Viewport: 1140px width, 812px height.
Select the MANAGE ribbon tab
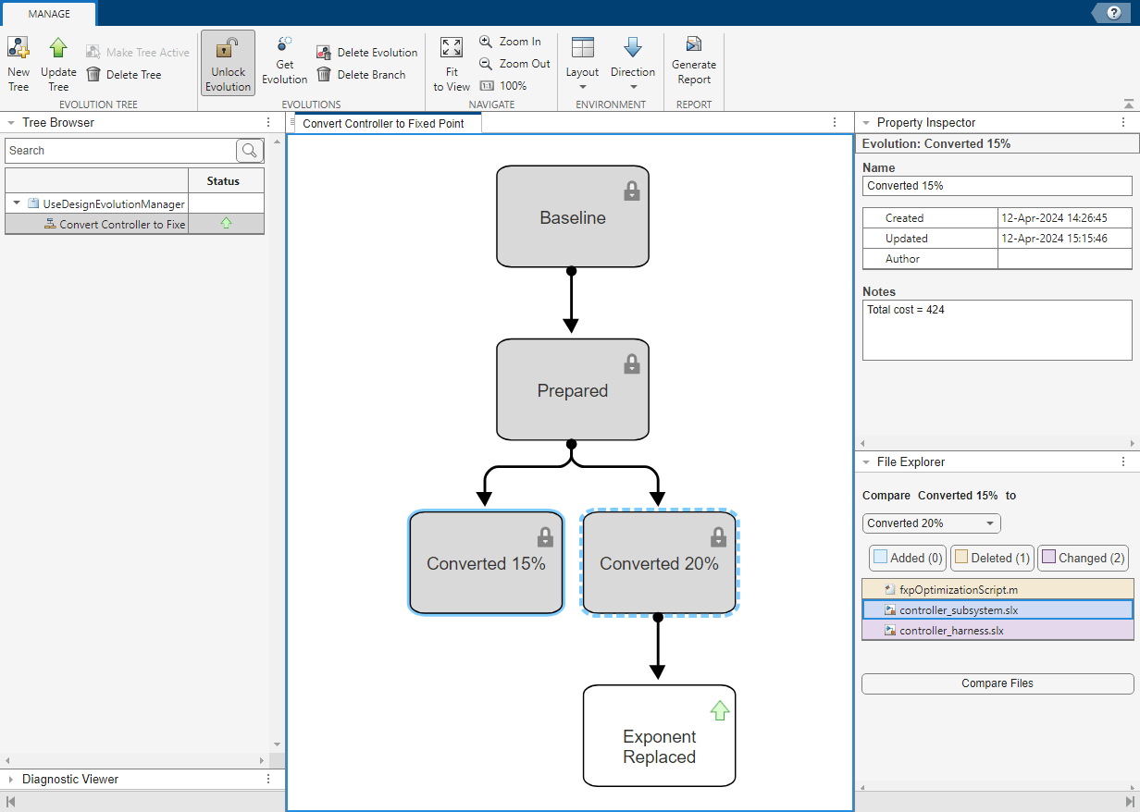pyautogui.click(x=49, y=14)
